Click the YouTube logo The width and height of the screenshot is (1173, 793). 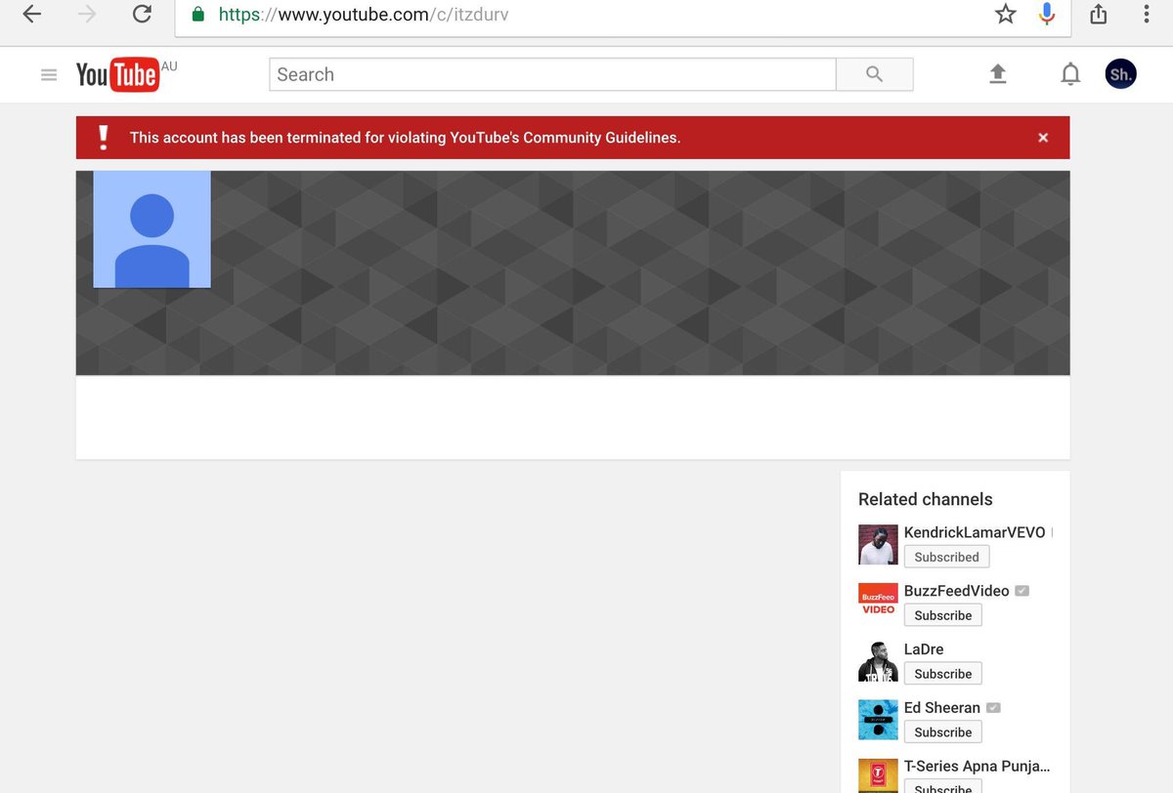coord(117,75)
